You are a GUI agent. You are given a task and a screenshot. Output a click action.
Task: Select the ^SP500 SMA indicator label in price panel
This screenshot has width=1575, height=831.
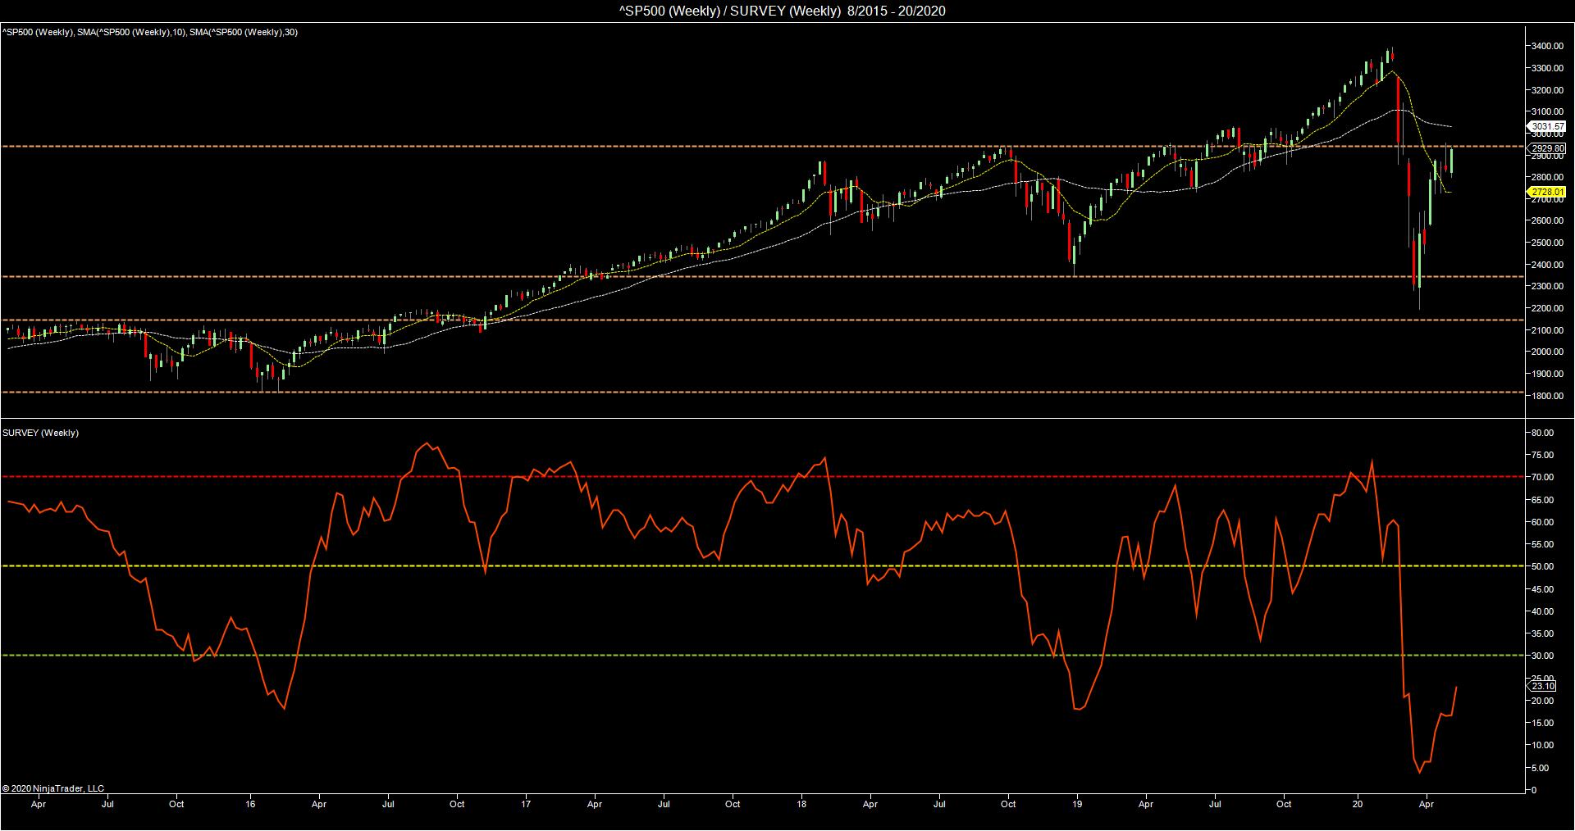[x=149, y=32]
